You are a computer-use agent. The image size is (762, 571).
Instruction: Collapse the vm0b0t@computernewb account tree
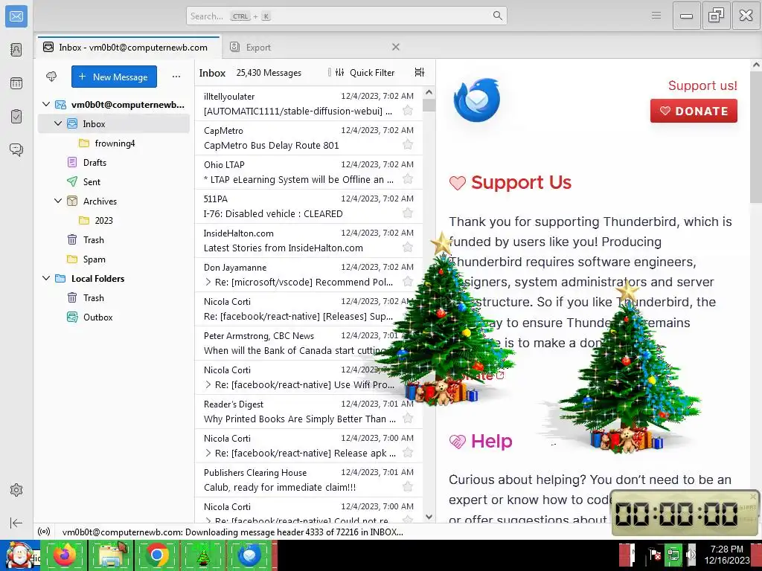click(46, 104)
